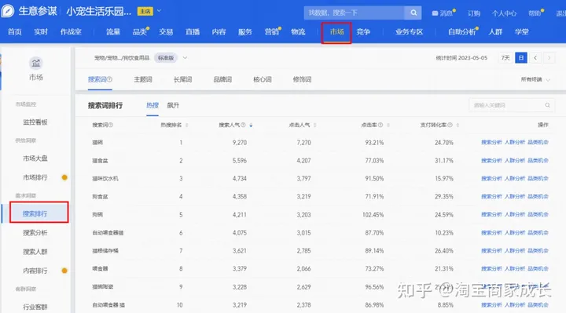The width and height of the screenshot is (566, 313).
Task: Open the 流量 top menu
Action: pyautogui.click(x=113, y=31)
